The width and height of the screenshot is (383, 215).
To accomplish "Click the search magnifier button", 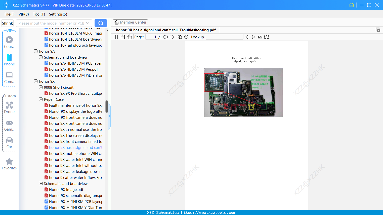I will tap(101, 23).
